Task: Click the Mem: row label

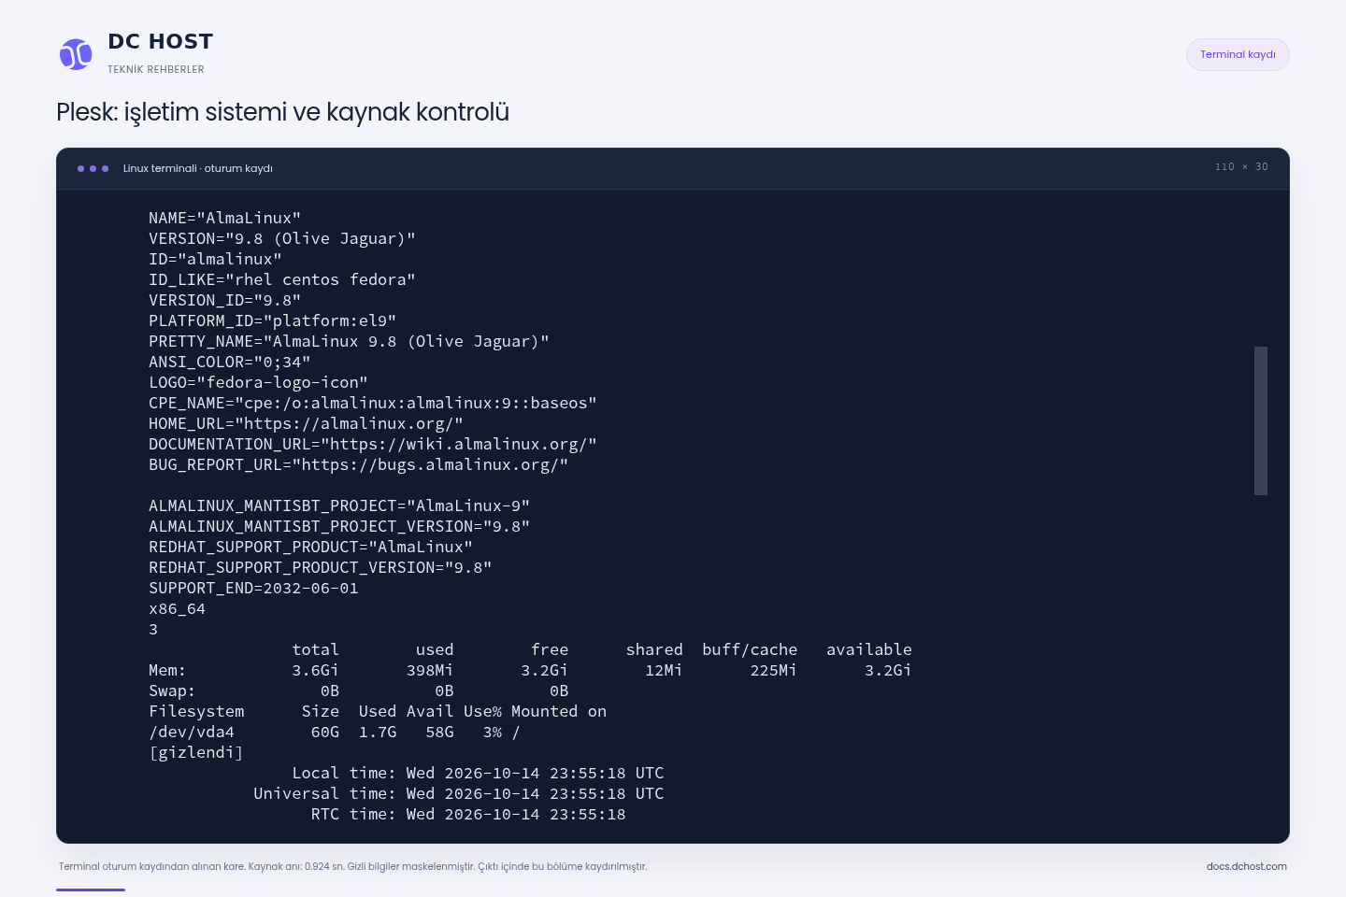Action: tap(167, 670)
